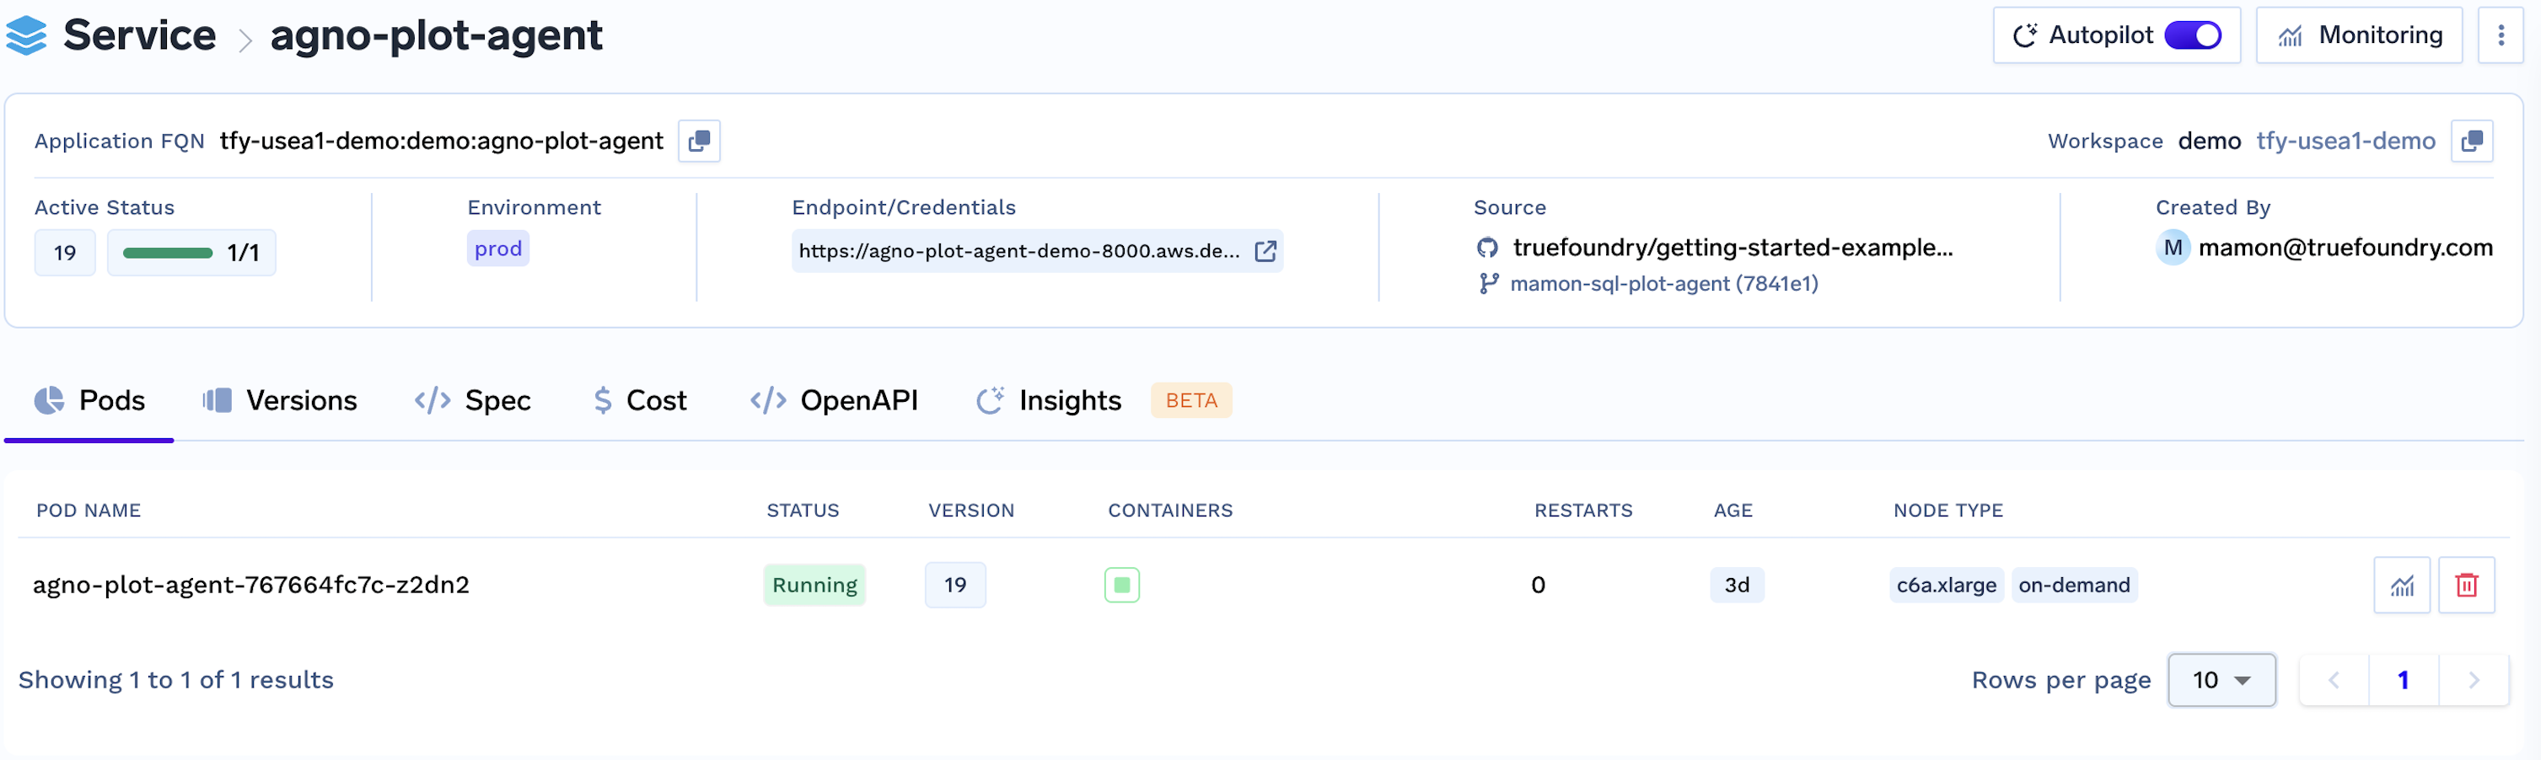Image resolution: width=2541 pixels, height=760 pixels.
Task: Click the 1/1 replica progress bar
Action: click(x=191, y=254)
